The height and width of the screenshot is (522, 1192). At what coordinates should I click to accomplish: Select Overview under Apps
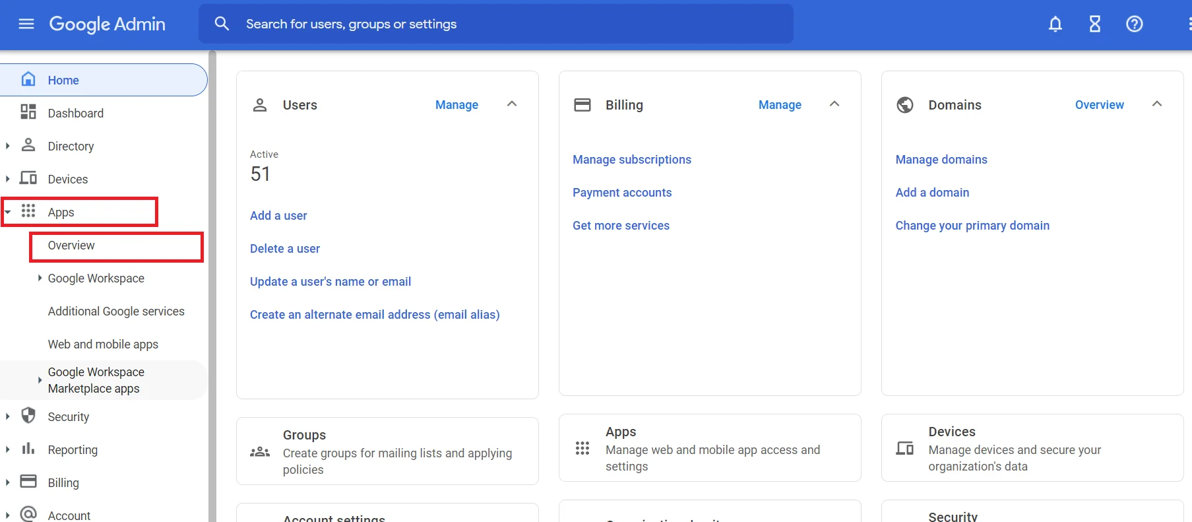[x=71, y=245]
